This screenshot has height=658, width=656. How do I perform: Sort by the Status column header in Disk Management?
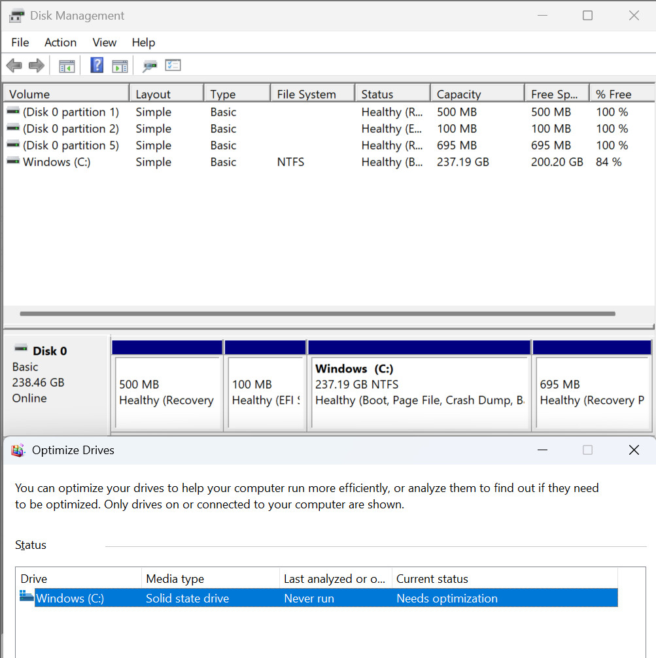click(393, 94)
